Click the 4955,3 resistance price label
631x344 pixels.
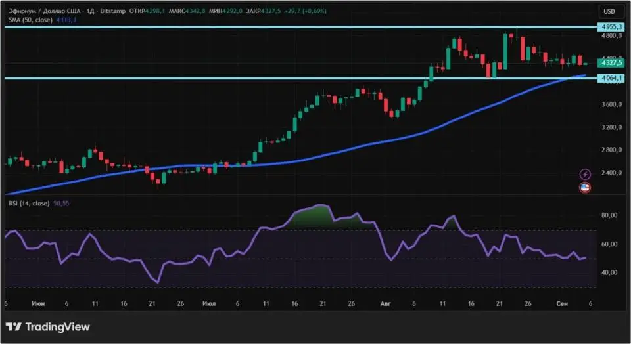(610, 28)
